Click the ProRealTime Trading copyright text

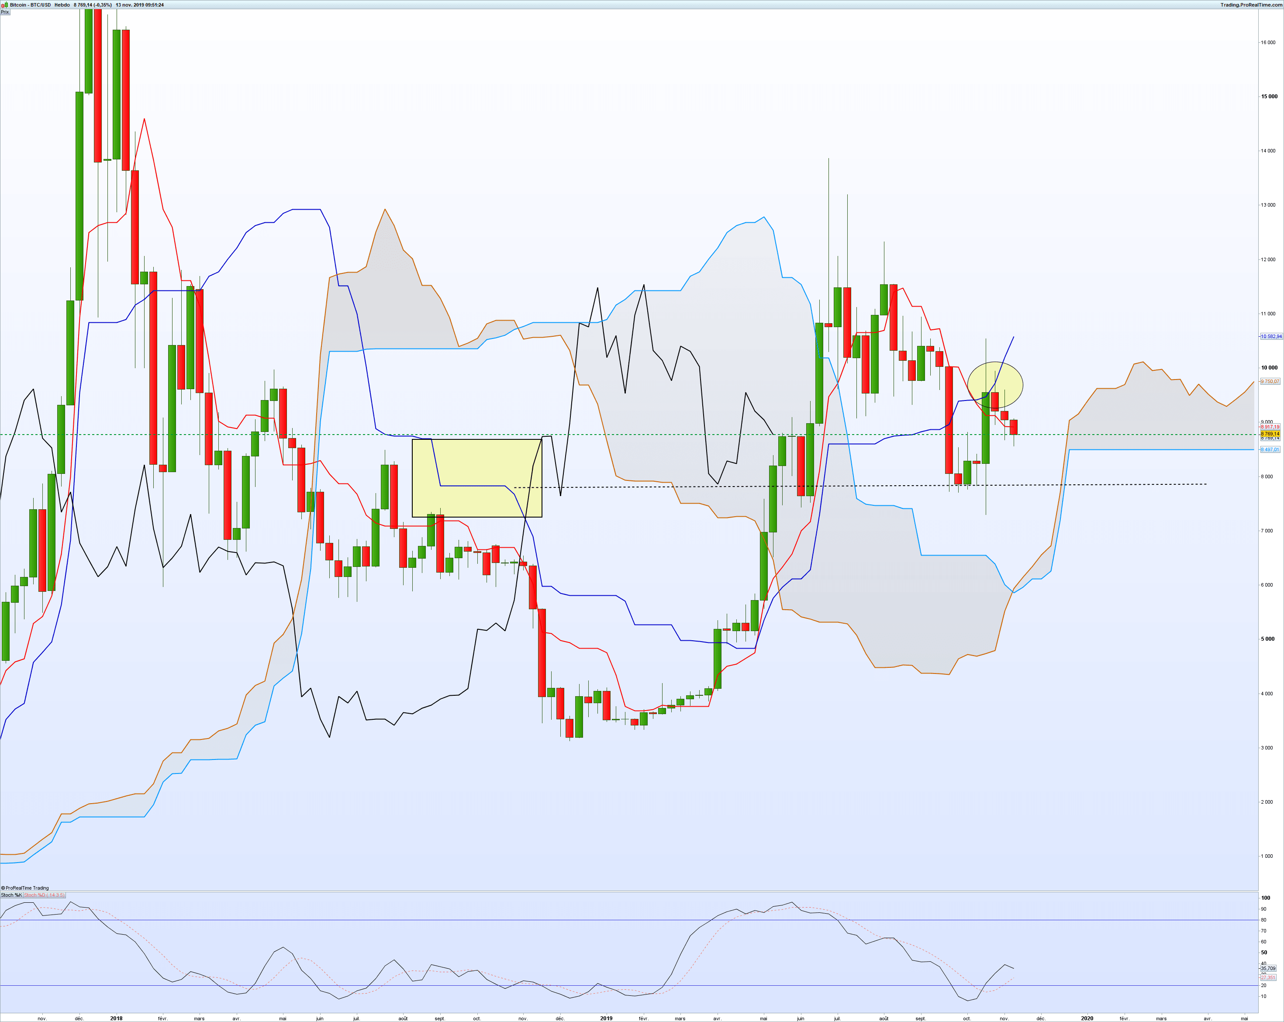(25, 888)
